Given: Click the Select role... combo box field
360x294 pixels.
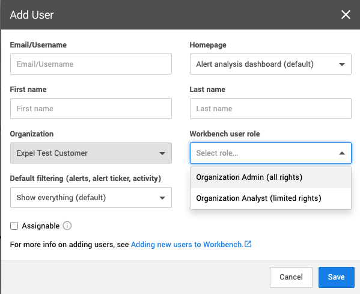Looking at the screenshot, I should 270,153.
